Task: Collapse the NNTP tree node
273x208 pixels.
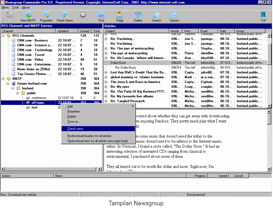Action: (3, 79)
